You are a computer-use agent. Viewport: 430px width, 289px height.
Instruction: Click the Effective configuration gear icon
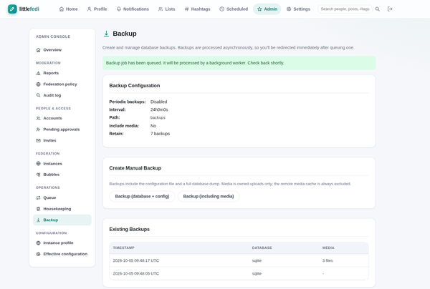(x=39, y=254)
